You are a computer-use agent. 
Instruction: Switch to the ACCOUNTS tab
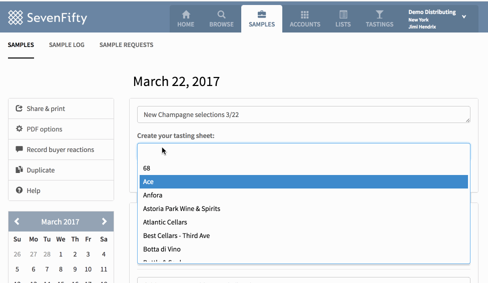(x=305, y=19)
